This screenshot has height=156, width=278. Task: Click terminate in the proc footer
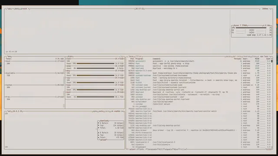[x=152, y=149]
